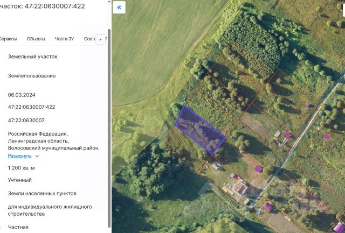The height and width of the screenshot is (233, 345).
Task: Open the Сервисы tab
Action: point(8,39)
